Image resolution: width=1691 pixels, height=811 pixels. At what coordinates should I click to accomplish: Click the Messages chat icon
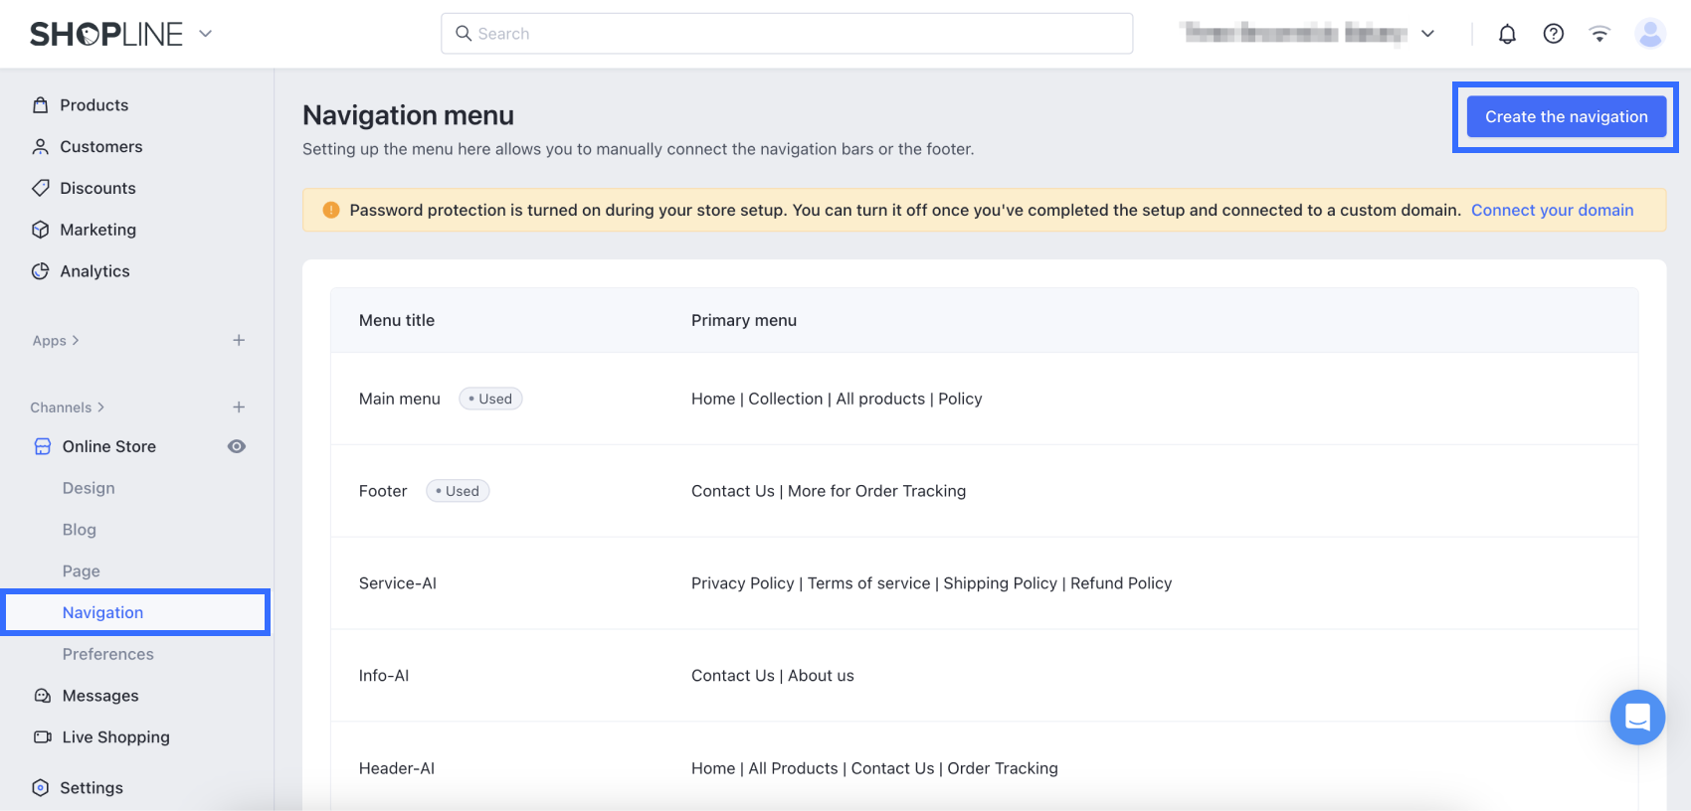tap(43, 696)
